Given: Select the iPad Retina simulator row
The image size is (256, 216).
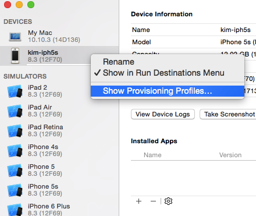Looking at the screenshot, I should pos(59,130).
